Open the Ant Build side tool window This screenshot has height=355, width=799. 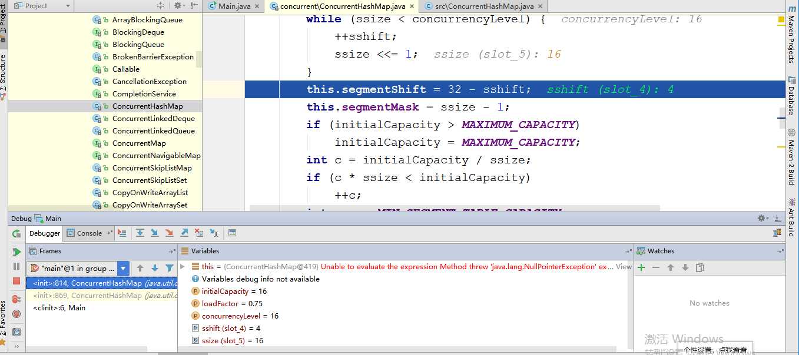tap(791, 216)
